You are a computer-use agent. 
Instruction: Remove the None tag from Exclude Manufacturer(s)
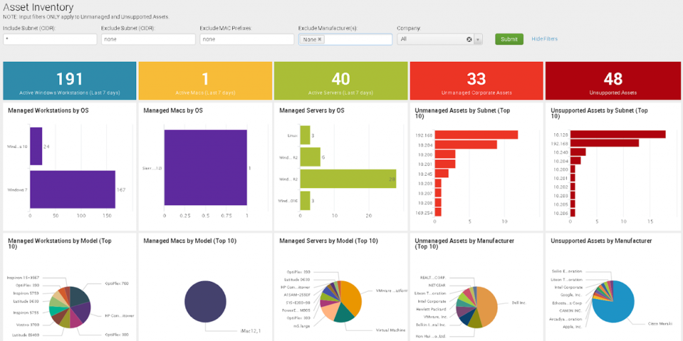pyautogui.click(x=319, y=40)
